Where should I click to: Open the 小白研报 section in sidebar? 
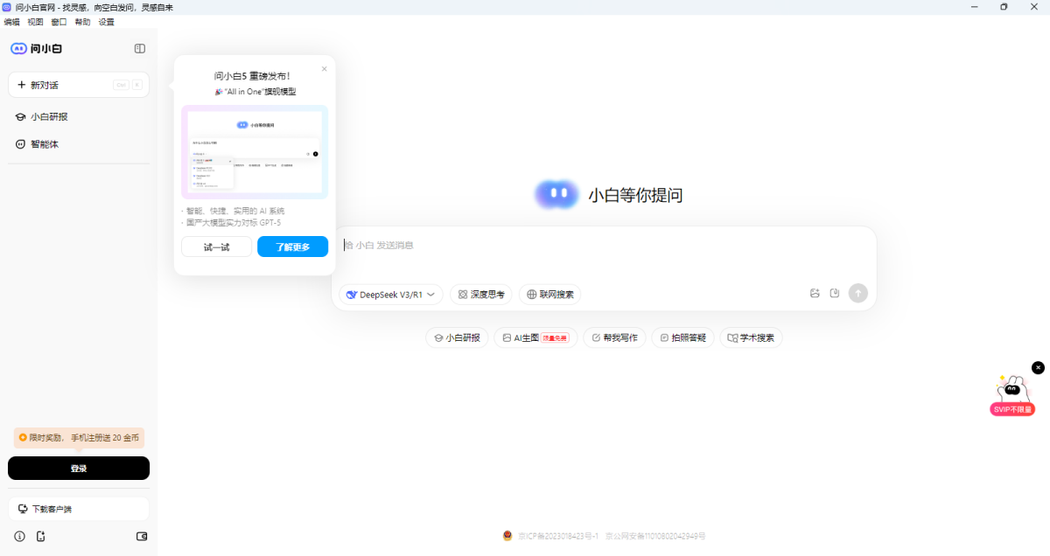pyautogui.click(x=48, y=116)
